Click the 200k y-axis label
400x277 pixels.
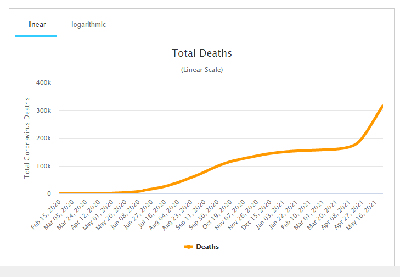pos(44,138)
